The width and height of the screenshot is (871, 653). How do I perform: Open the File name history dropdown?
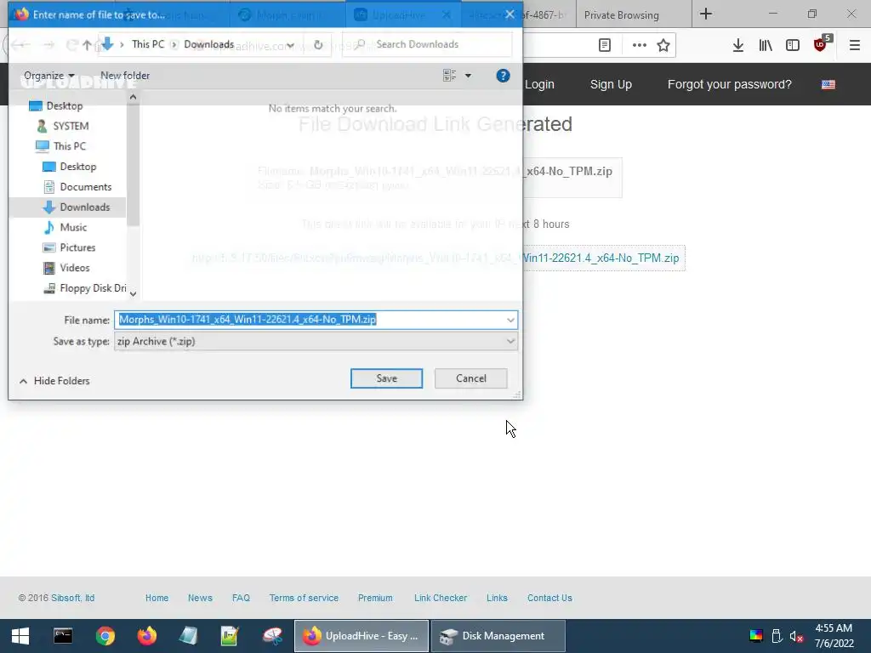tap(510, 320)
